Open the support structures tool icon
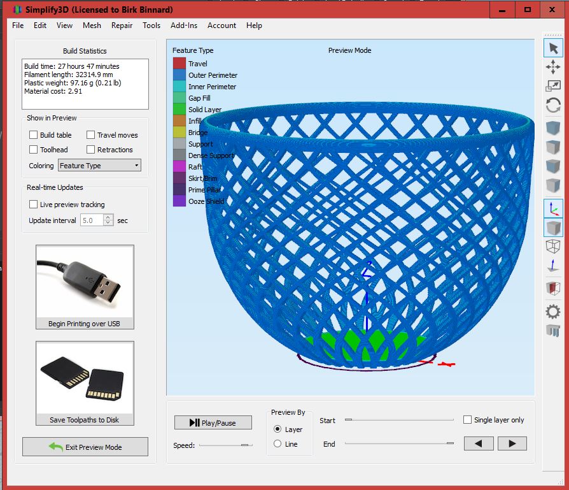Viewport: 569px width, 490px height. click(x=553, y=331)
